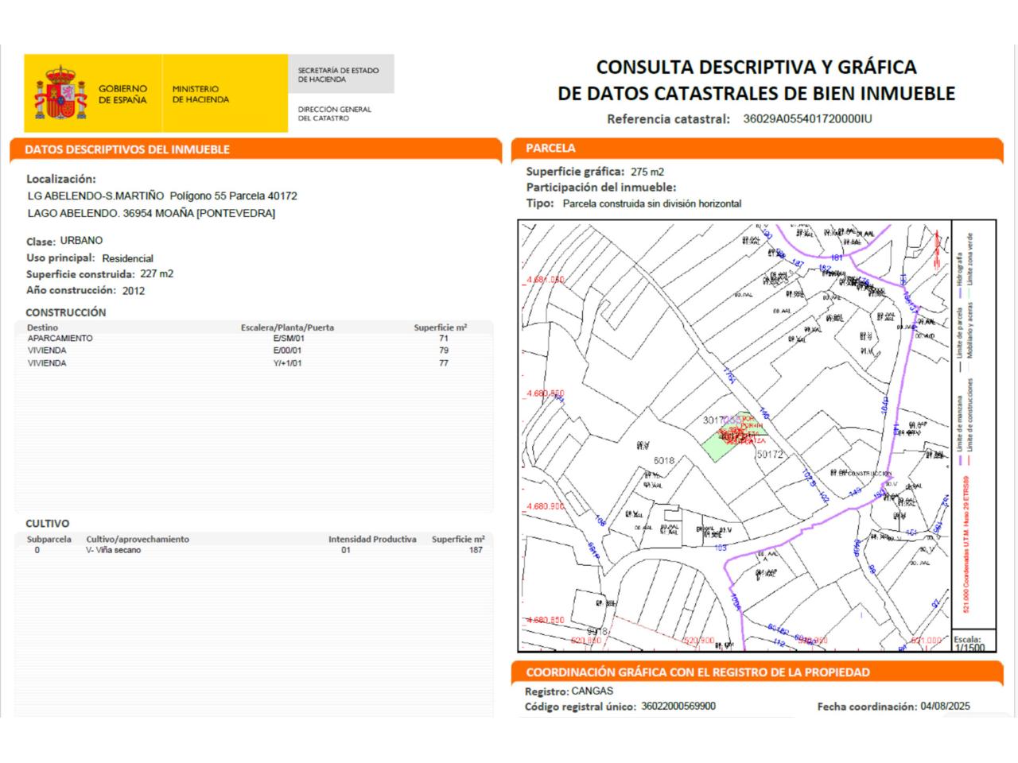This screenshot has width=1018, height=763.
Task: Click the parcel label 6018 on the map
Action: coord(663,460)
